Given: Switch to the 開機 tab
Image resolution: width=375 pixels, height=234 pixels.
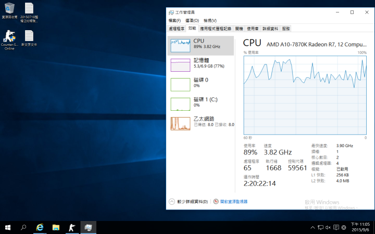Looking at the screenshot, I should tap(239, 29).
